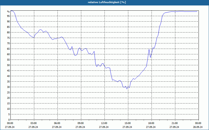The height and width of the screenshot is (130, 209).
Task: Choose the '45' y-axis value
Action: click(x=8, y=71)
